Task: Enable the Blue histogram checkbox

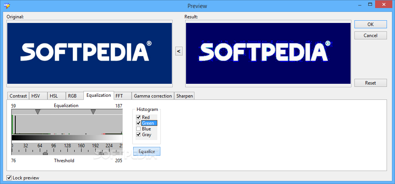Action: tap(138, 129)
